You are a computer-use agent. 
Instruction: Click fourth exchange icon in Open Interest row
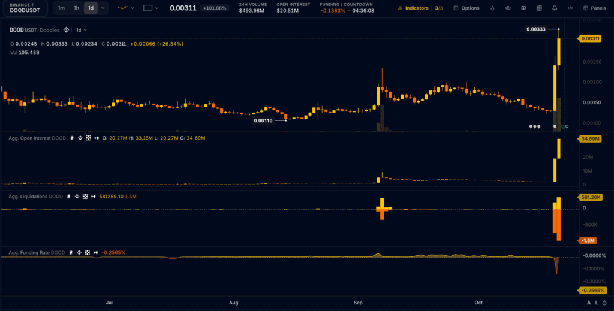point(97,138)
